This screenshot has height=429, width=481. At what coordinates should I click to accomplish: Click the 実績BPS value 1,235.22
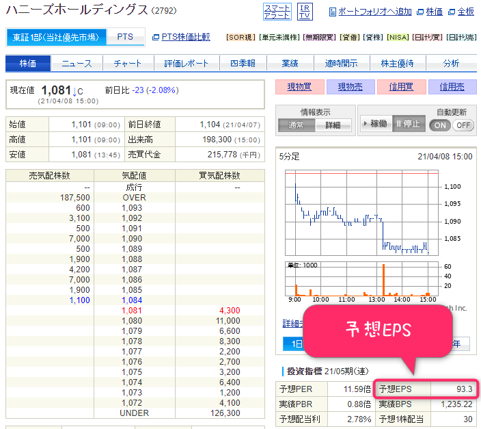click(457, 404)
